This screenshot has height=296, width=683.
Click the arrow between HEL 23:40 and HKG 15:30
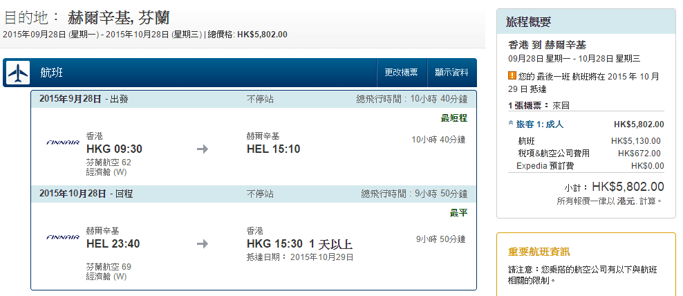pyautogui.click(x=203, y=243)
